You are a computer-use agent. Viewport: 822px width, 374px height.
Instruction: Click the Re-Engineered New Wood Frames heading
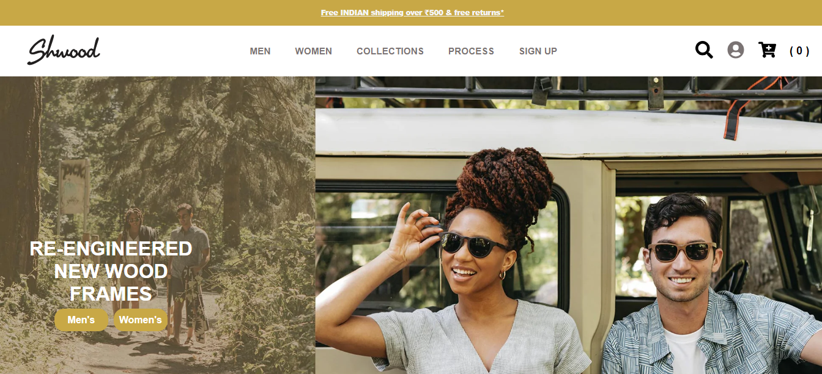(x=111, y=271)
